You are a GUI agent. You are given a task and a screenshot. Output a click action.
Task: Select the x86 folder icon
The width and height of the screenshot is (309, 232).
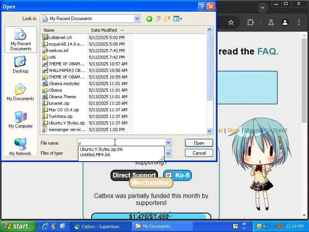pos(45,57)
